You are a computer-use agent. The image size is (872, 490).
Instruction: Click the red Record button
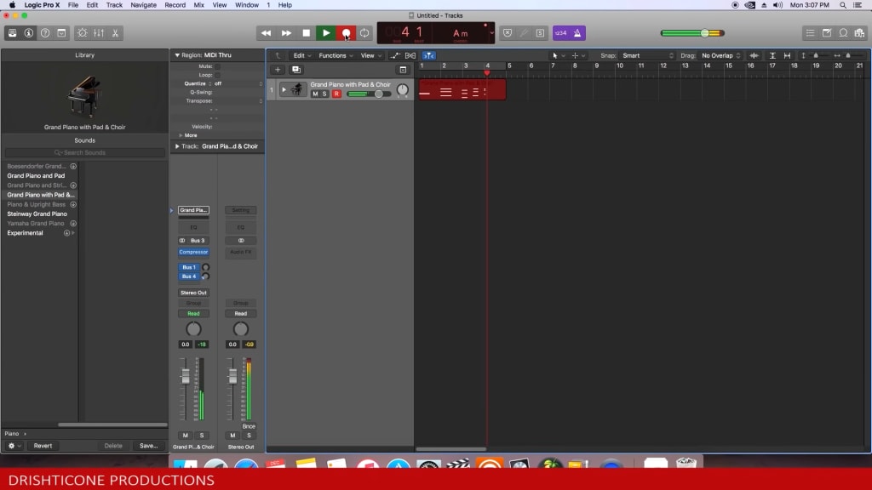point(346,33)
